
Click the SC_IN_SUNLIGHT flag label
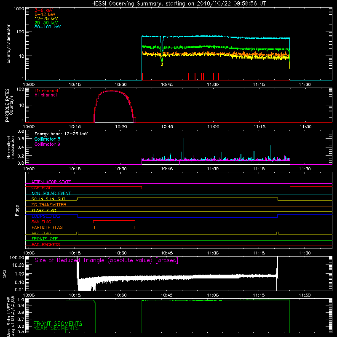[x=48, y=199]
